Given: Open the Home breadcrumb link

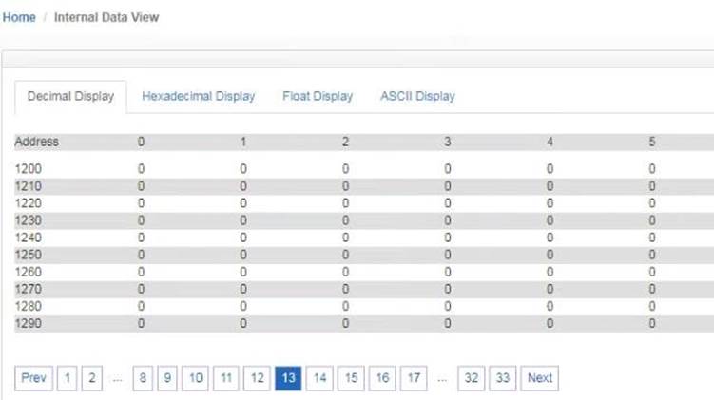Looking at the screenshot, I should [x=19, y=17].
